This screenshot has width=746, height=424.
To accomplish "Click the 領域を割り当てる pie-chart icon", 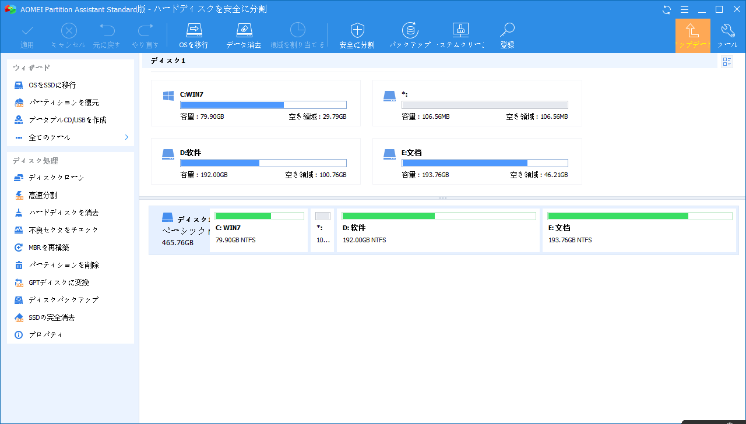I will [298, 31].
